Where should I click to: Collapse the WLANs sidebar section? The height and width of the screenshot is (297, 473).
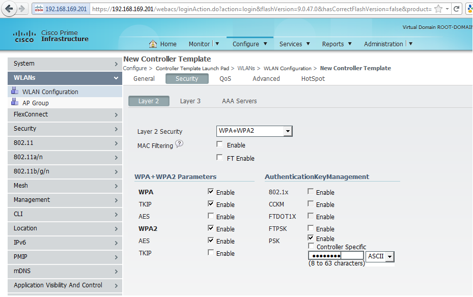tap(65, 78)
